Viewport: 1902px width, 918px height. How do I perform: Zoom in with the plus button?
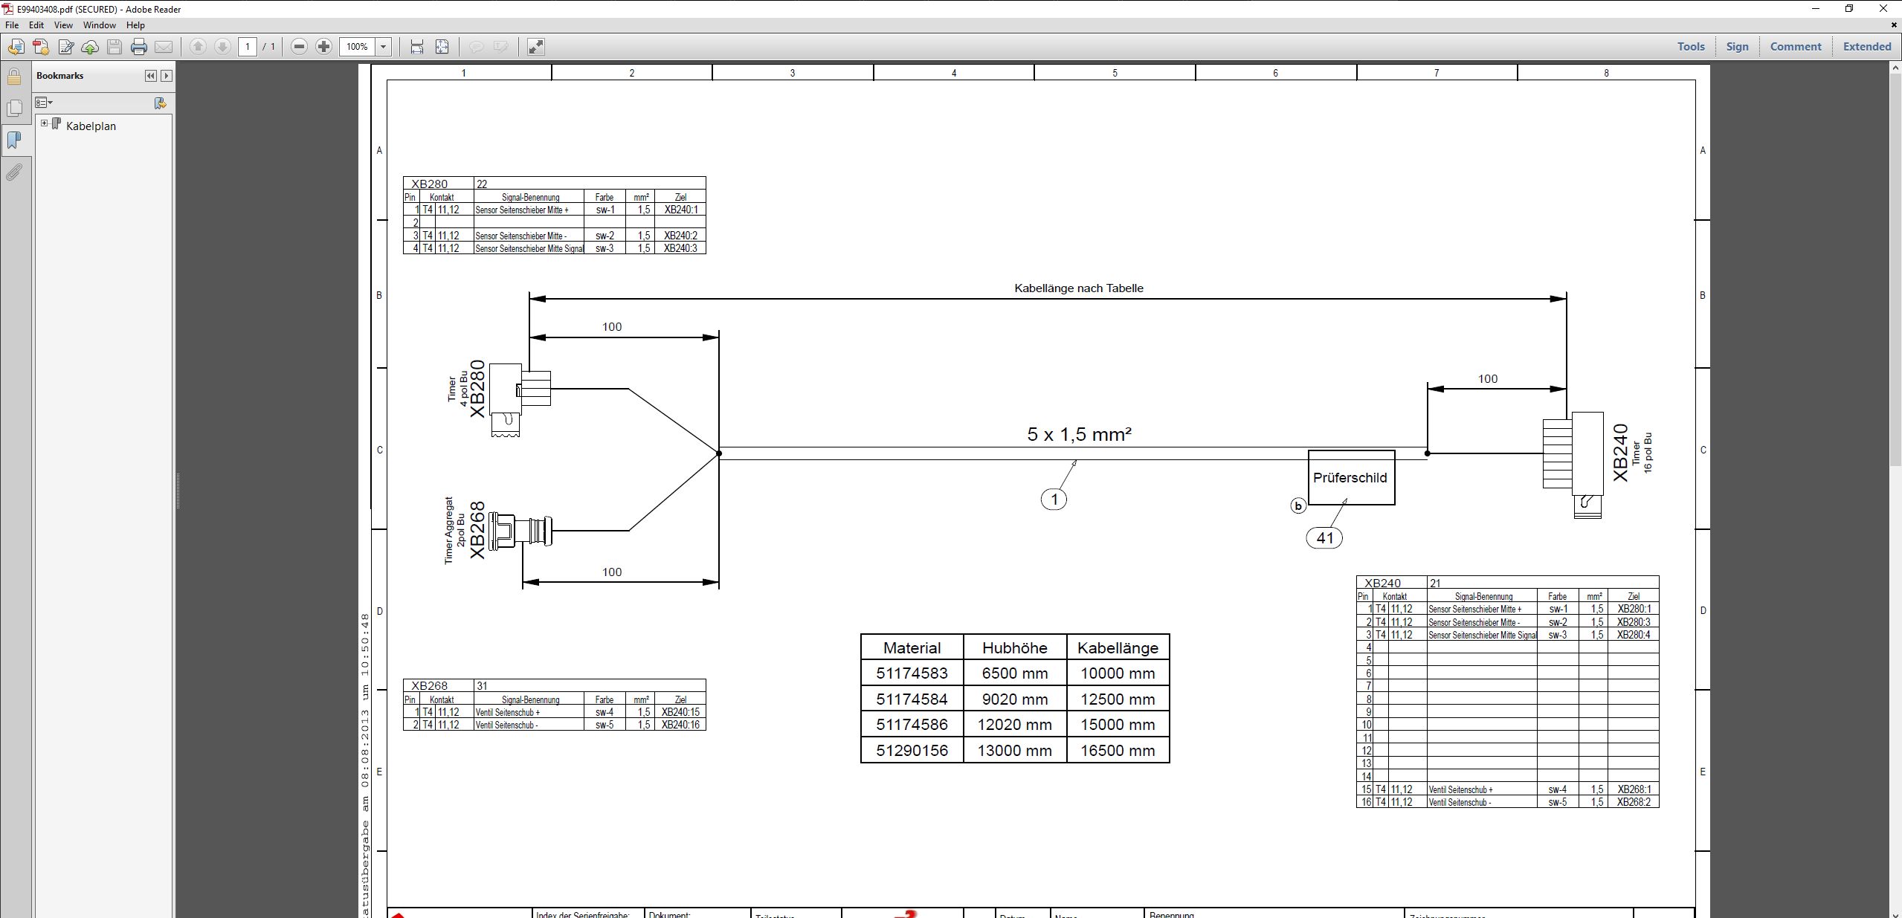[x=323, y=47]
